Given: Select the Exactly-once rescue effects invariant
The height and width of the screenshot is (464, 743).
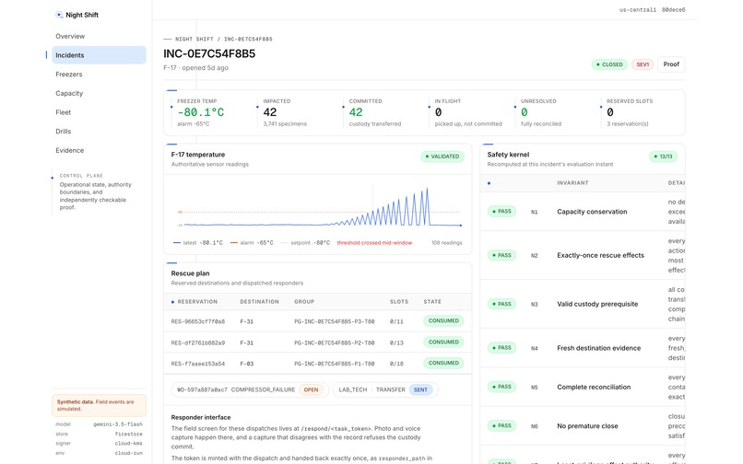Looking at the screenshot, I should point(600,255).
